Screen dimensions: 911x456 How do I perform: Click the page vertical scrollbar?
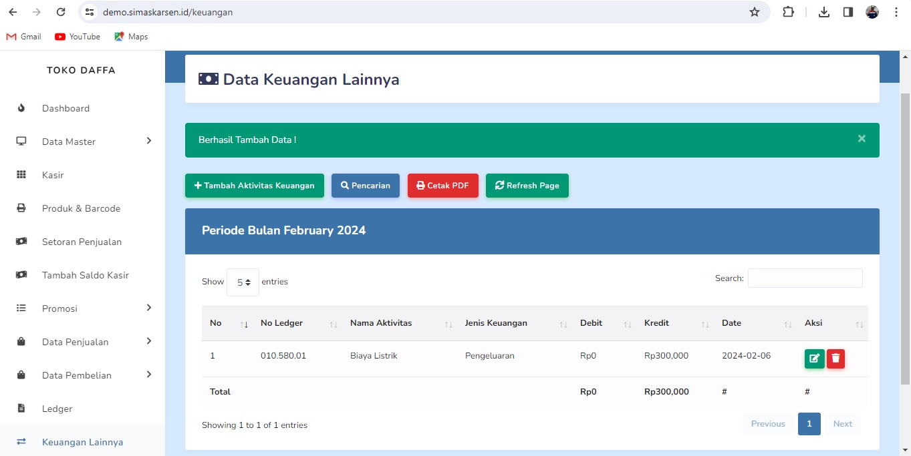905,240
